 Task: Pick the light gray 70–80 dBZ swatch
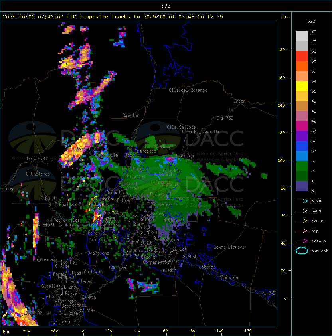[302, 36]
